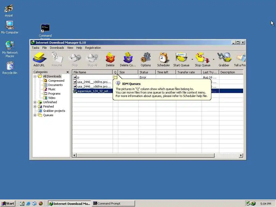276x207 pixels.
Task: Open the Scheduler clock icon
Action: [x=163, y=60]
